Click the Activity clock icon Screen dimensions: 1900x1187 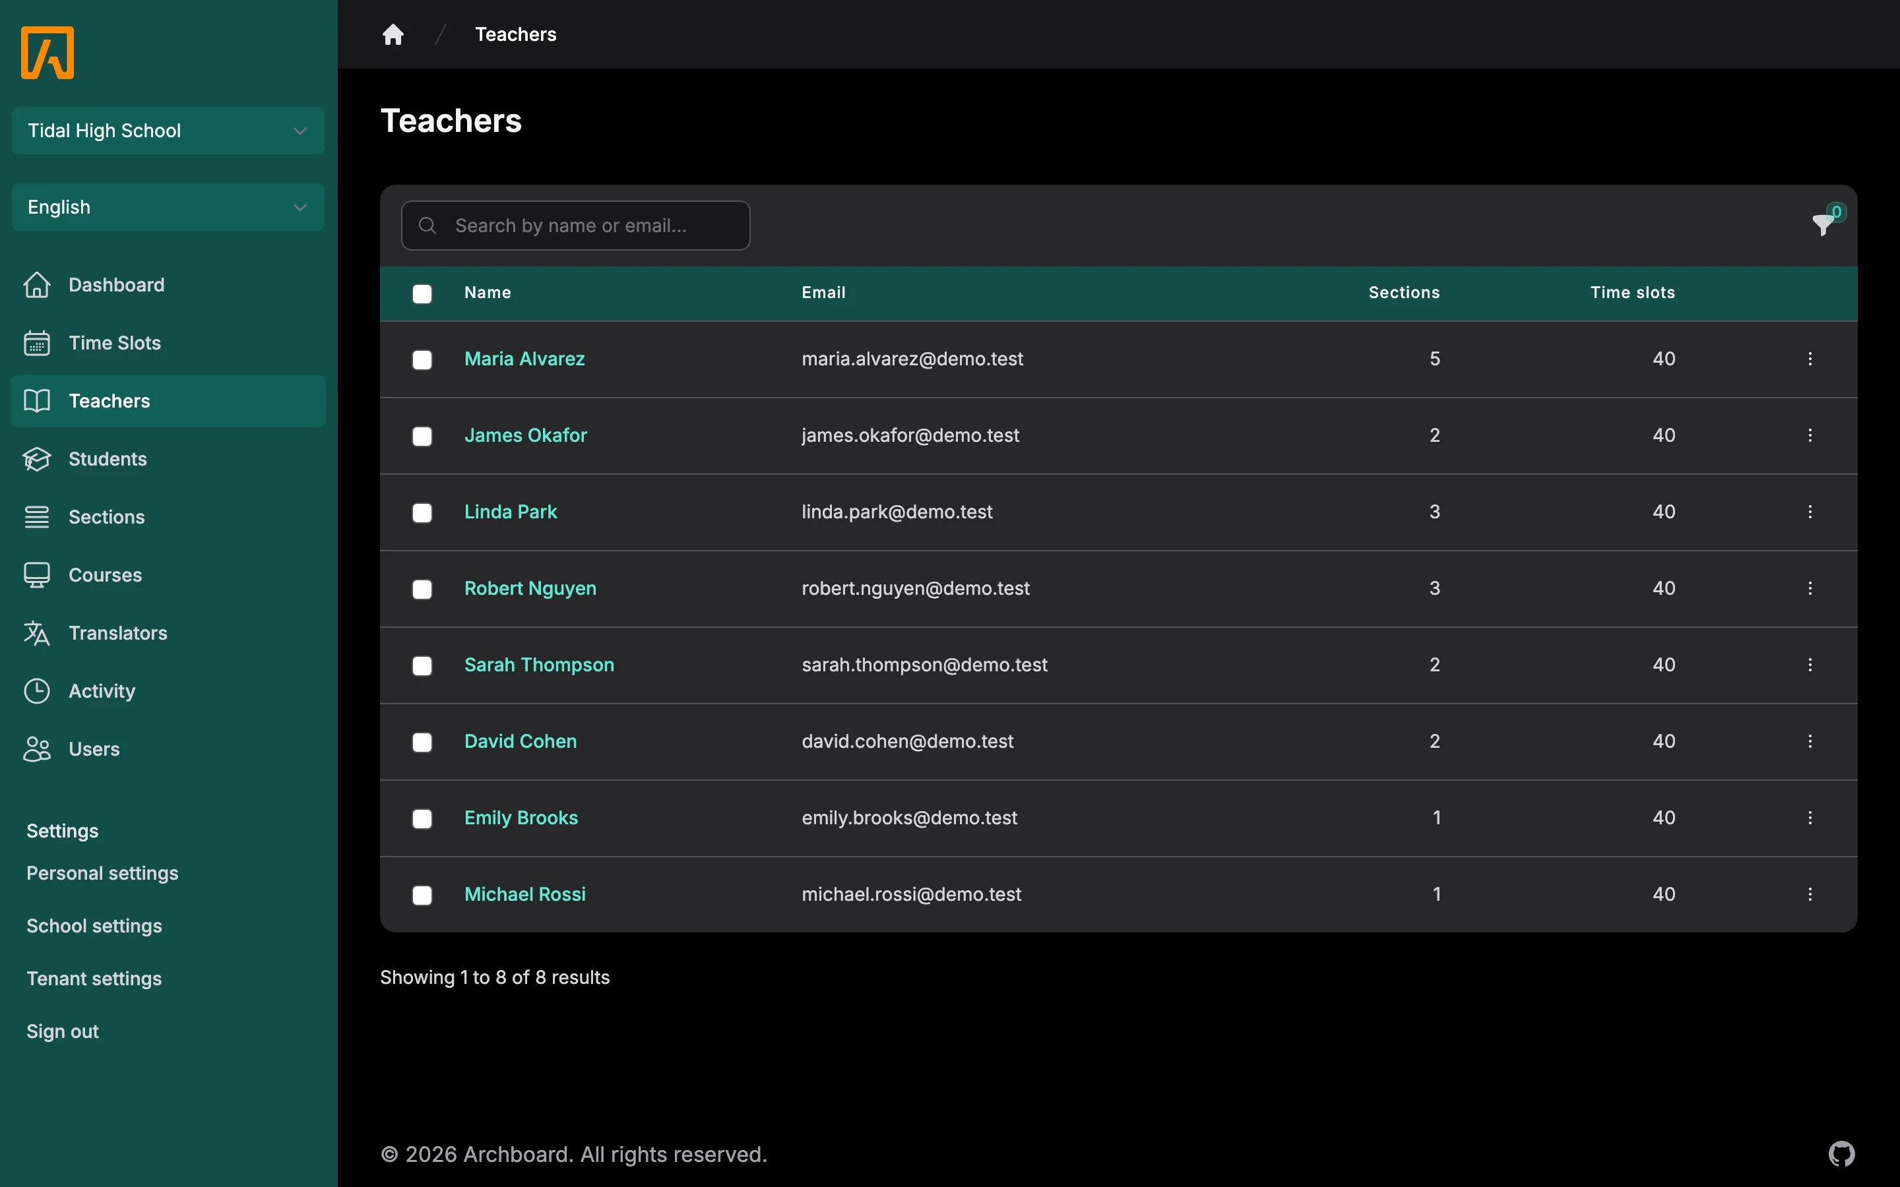(37, 692)
